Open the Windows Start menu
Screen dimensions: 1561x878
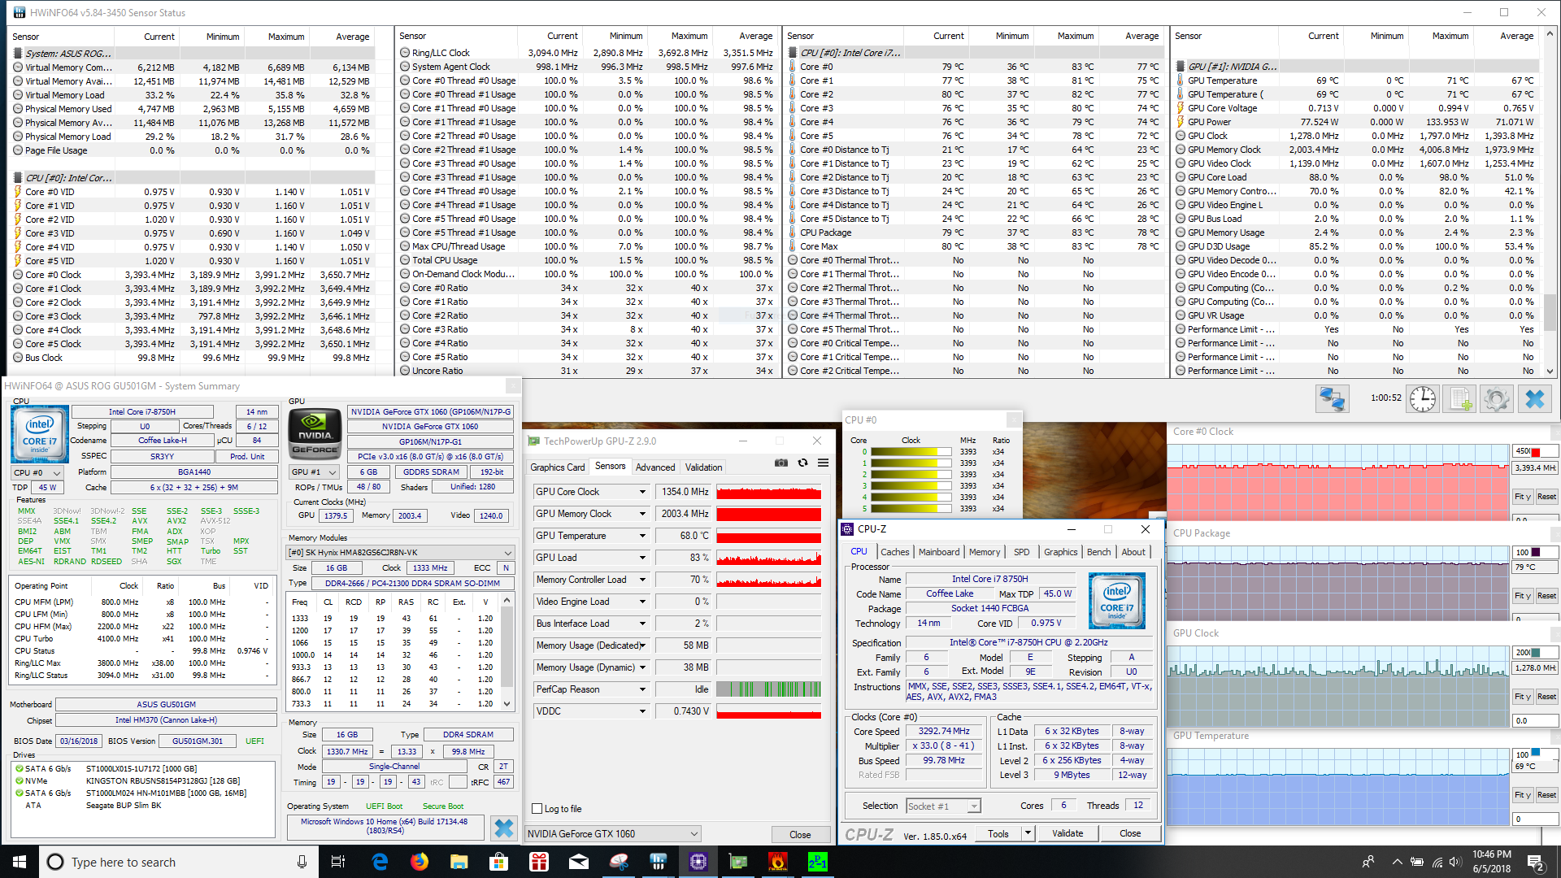pyautogui.click(x=20, y=862)
